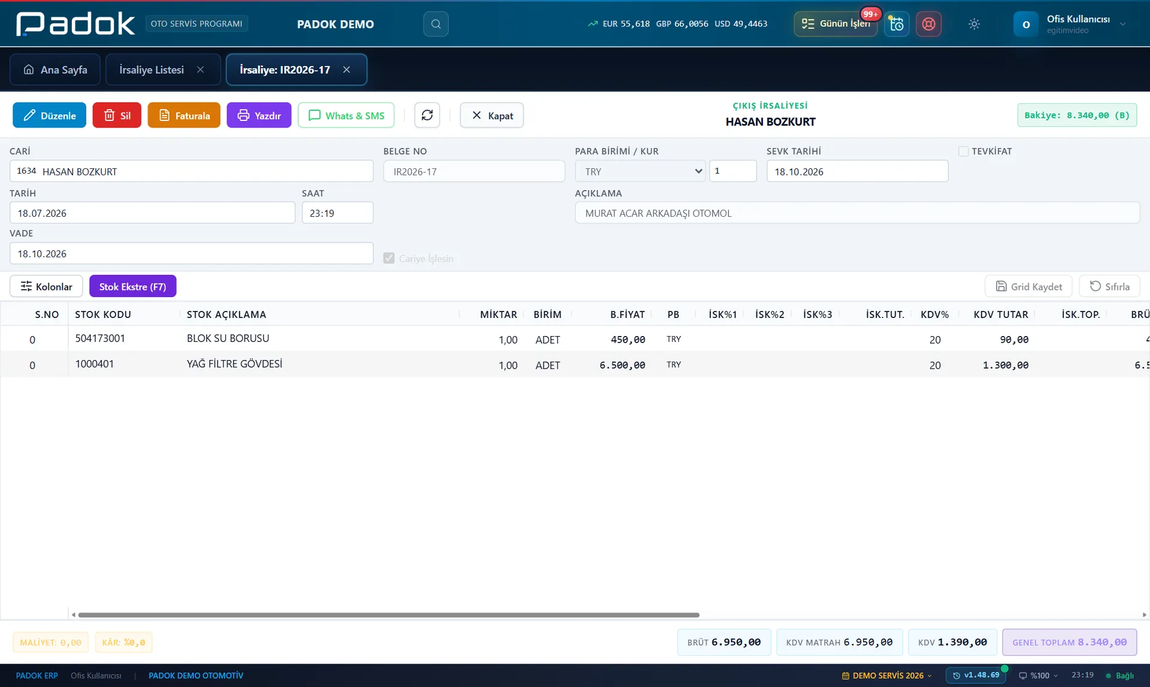This screenshot has width=1150, height=687.
Task: Open Stok Ekstre (F7)
Action: (x=132, y=286)
